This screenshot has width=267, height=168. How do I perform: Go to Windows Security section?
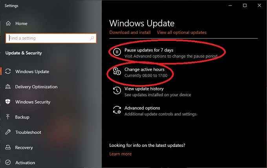(x=33, y=102)
